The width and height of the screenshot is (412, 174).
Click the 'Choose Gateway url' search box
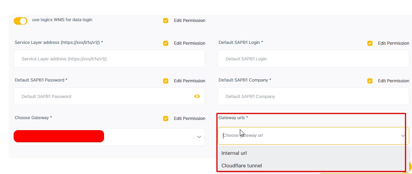(x=305, y=136)
